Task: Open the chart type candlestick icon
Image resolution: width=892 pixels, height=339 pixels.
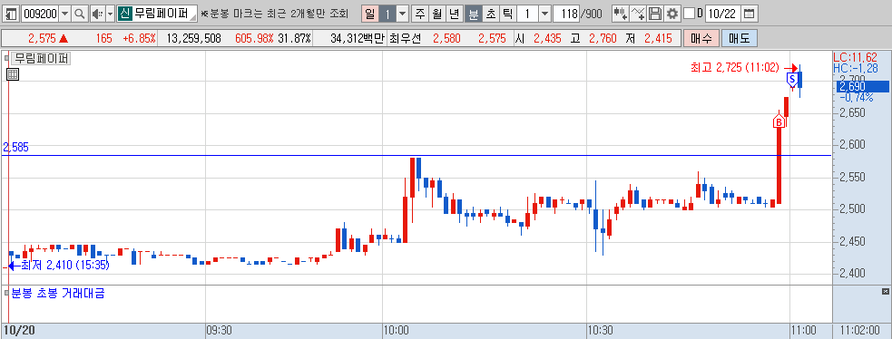Action: 621,14
